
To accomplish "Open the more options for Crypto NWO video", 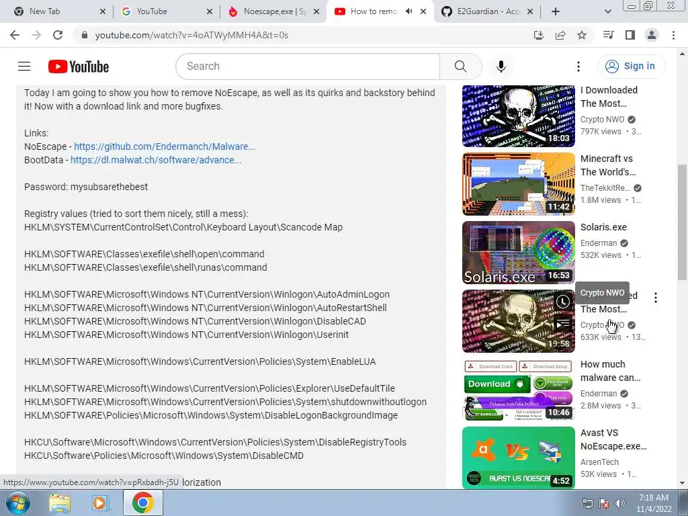I will pyautogui.click(x=656, y=298).
